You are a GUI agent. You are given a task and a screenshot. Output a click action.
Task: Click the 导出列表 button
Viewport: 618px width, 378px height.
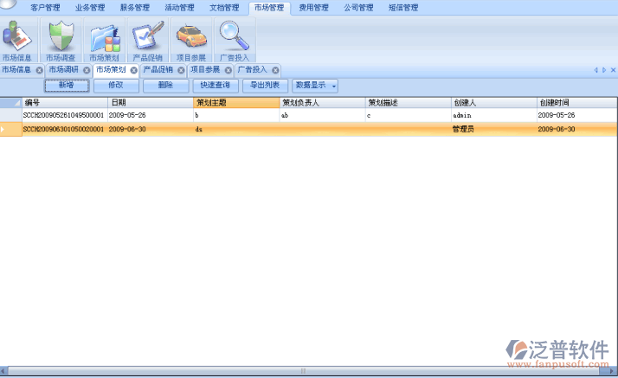[265, 86]
